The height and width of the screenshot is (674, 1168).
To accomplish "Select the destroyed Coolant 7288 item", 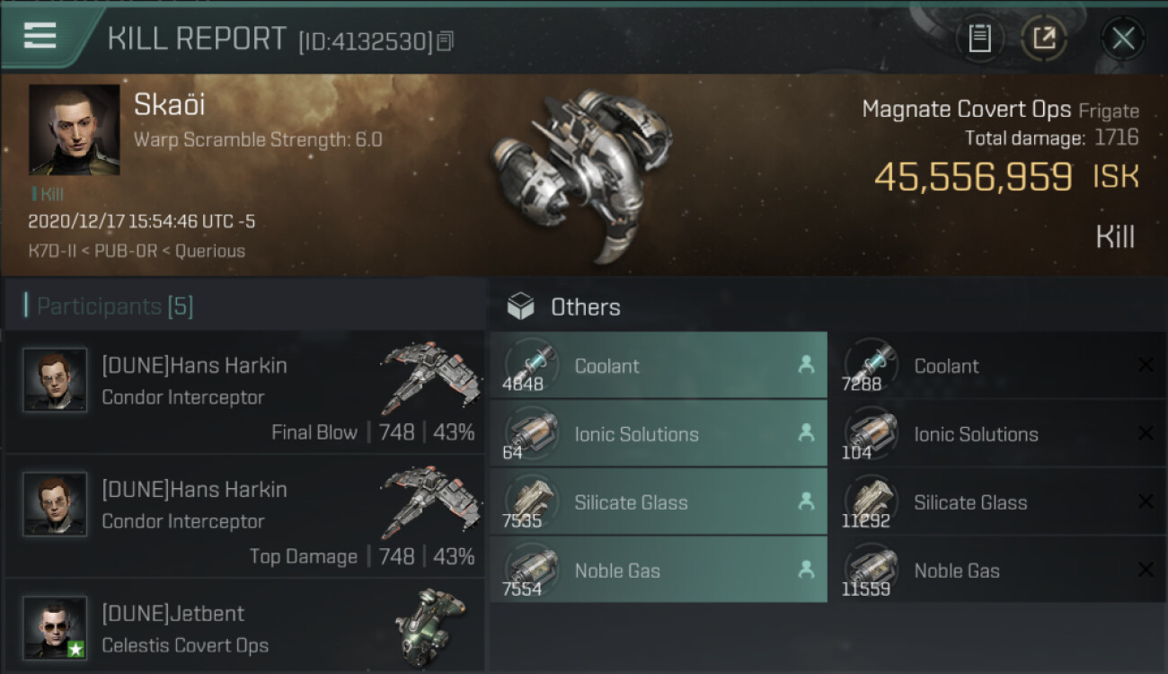I will [x=997, y=366].
